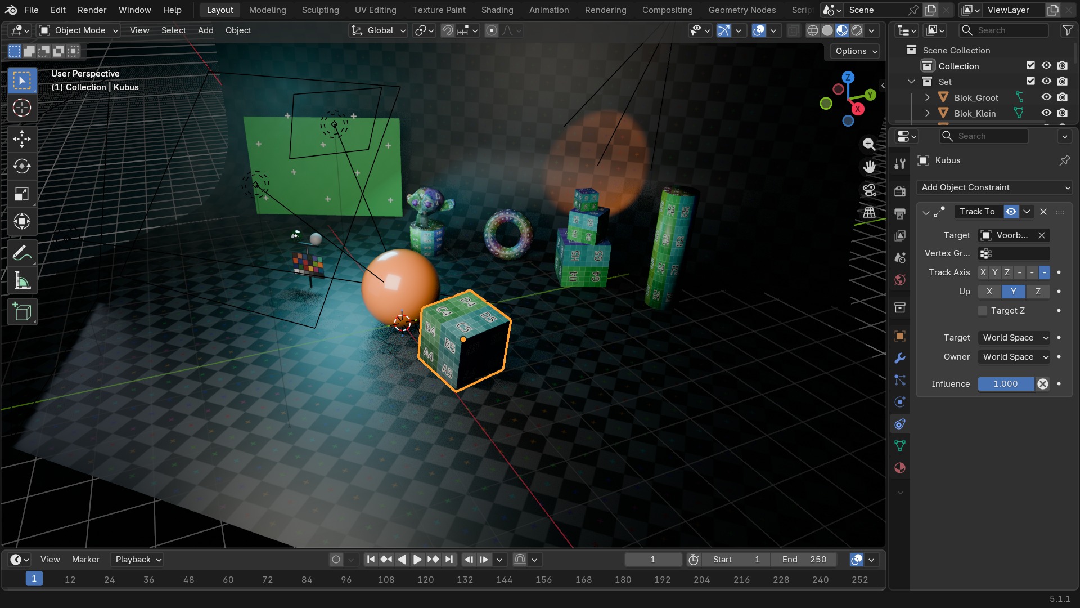Switch to wireframe viewport shading
Screen dimensions: 1080x608
click(x=812, y=30)
